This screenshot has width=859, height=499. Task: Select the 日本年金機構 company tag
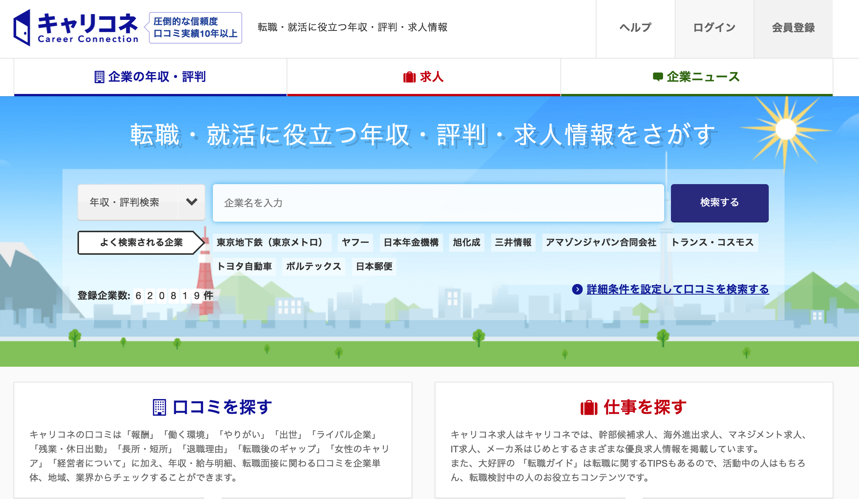(411, 242)
